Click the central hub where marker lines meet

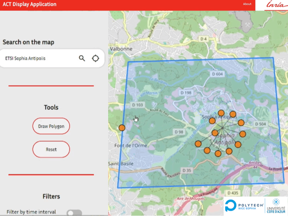223,129
